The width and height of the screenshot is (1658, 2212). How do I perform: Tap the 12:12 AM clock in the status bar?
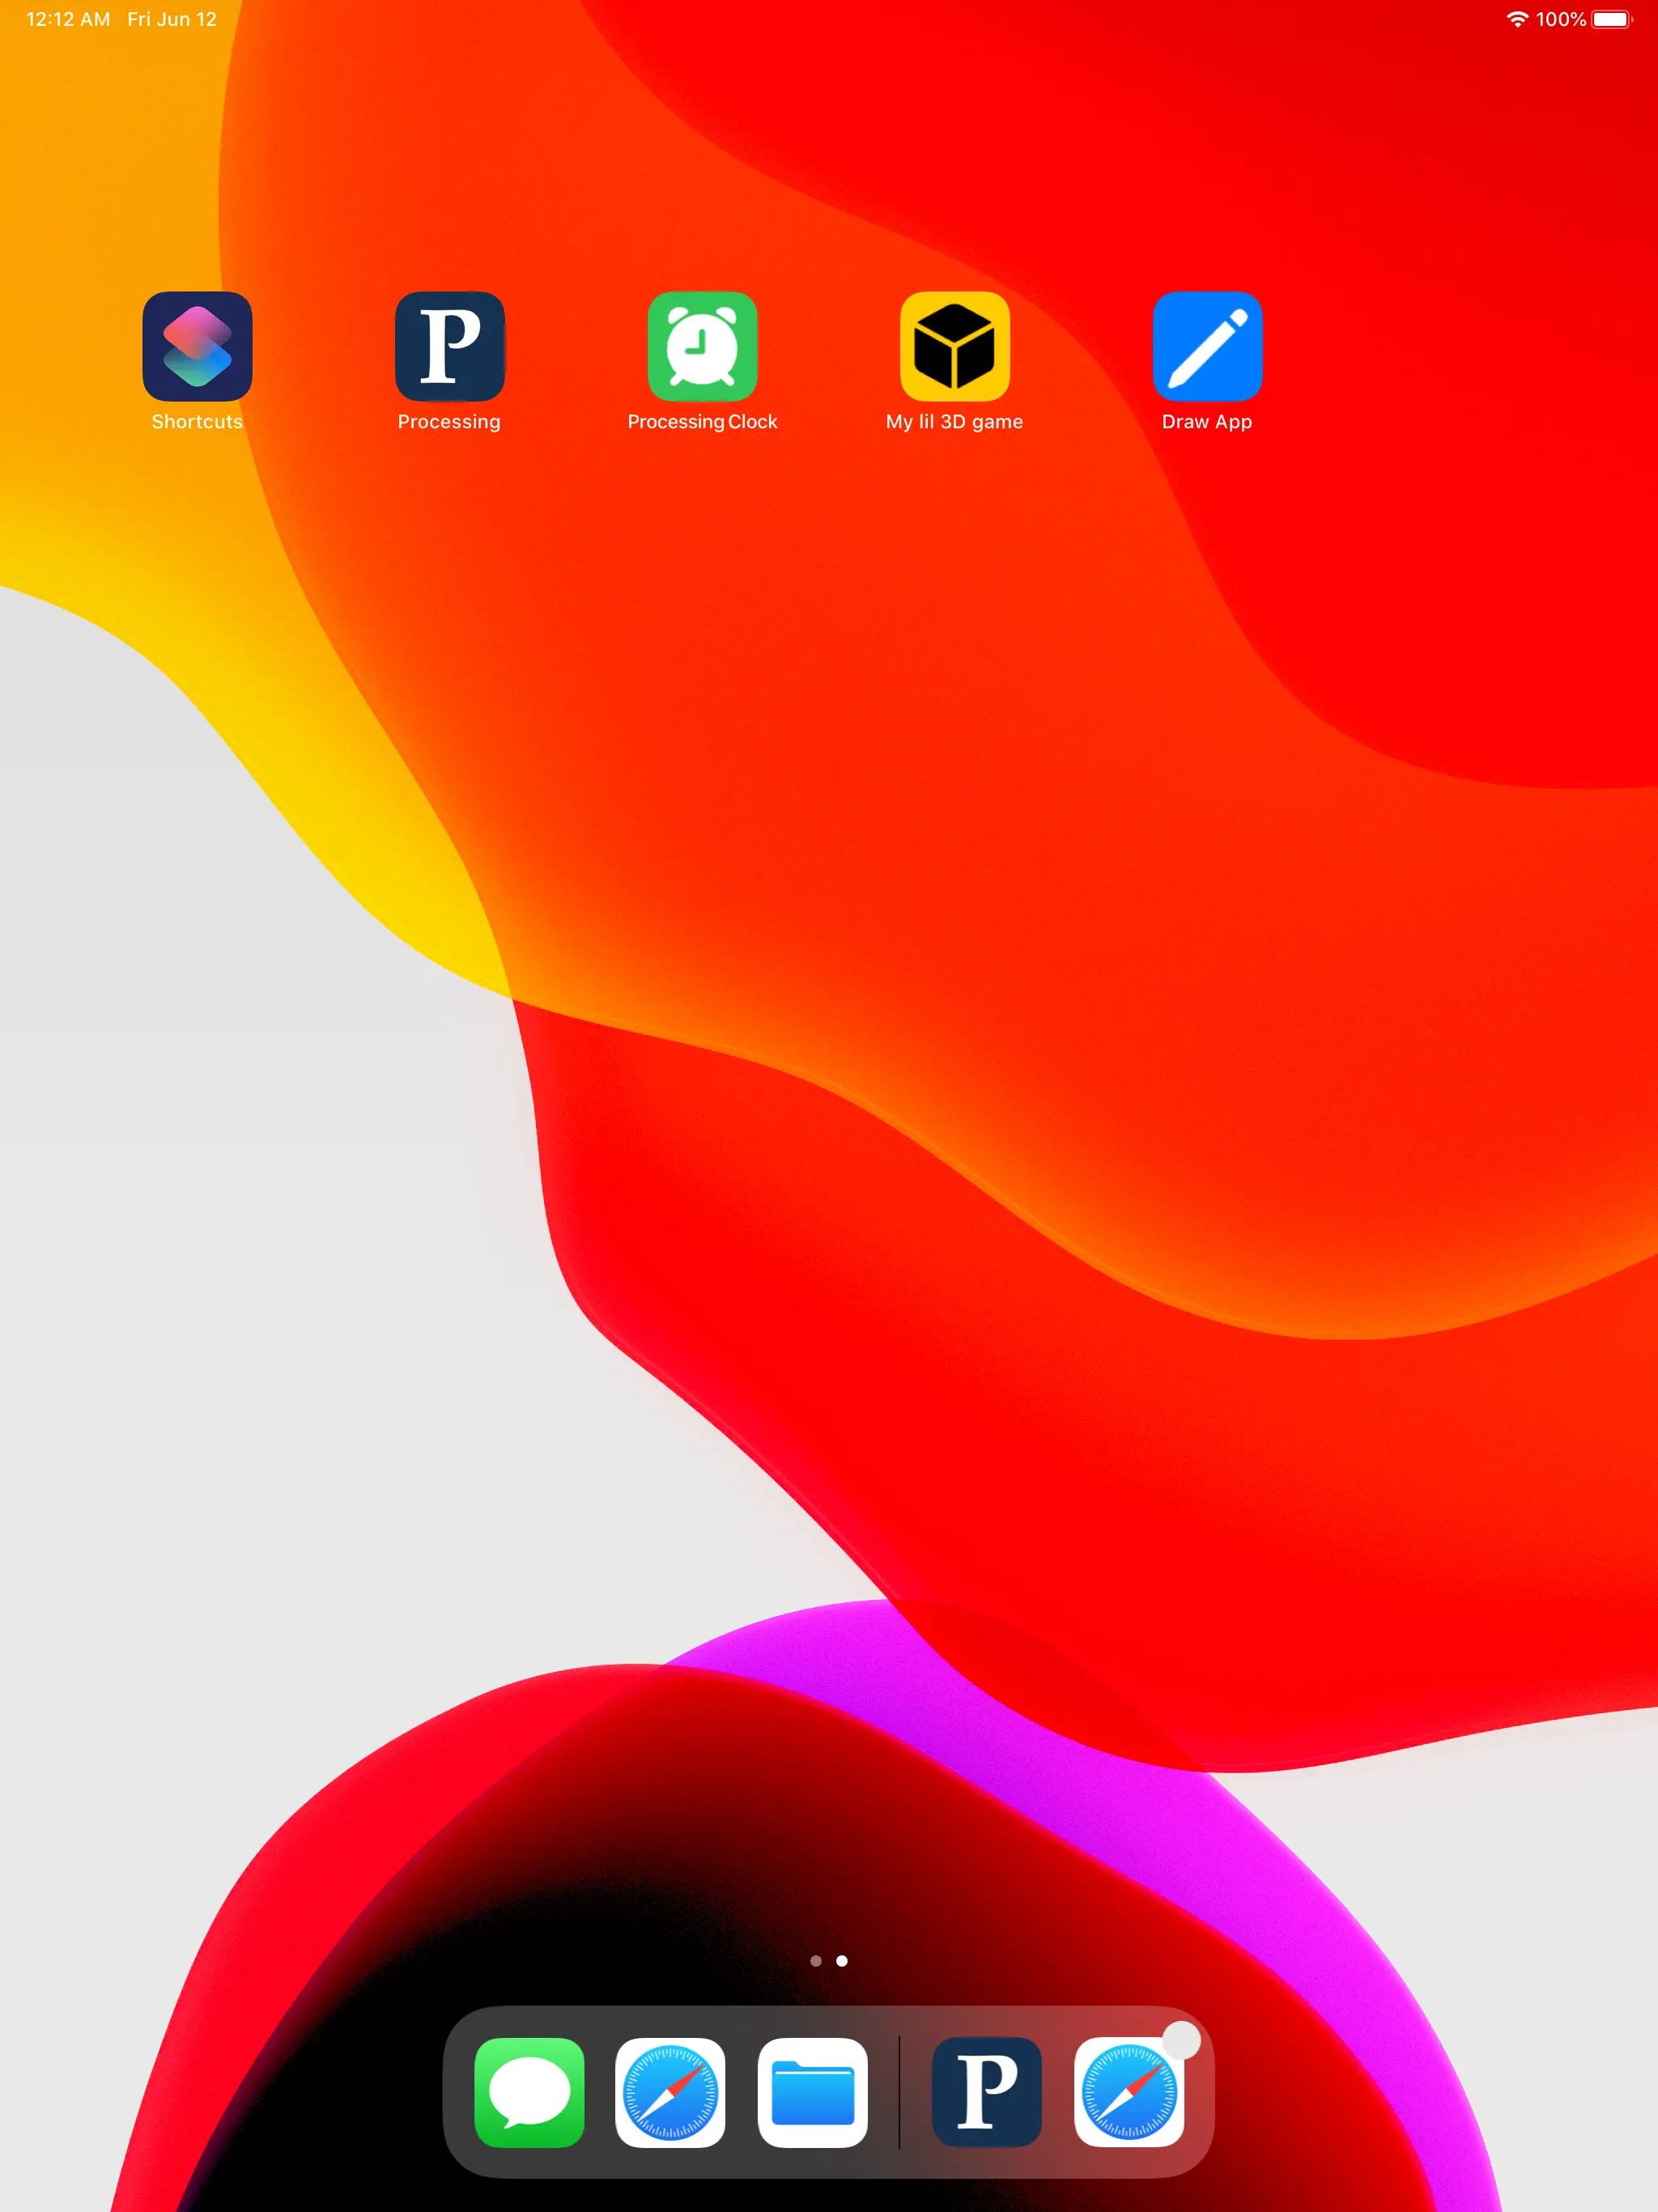(68, 19)
